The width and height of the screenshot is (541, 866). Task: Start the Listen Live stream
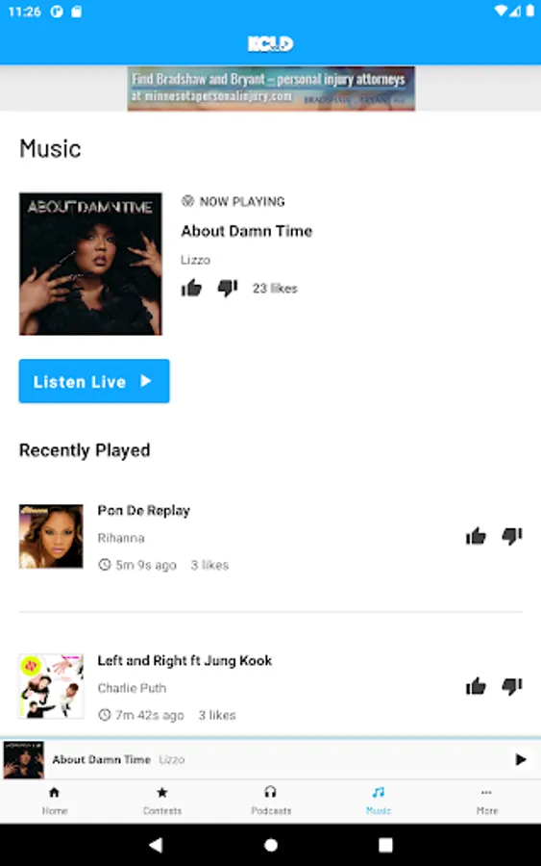tap(94, 381)
